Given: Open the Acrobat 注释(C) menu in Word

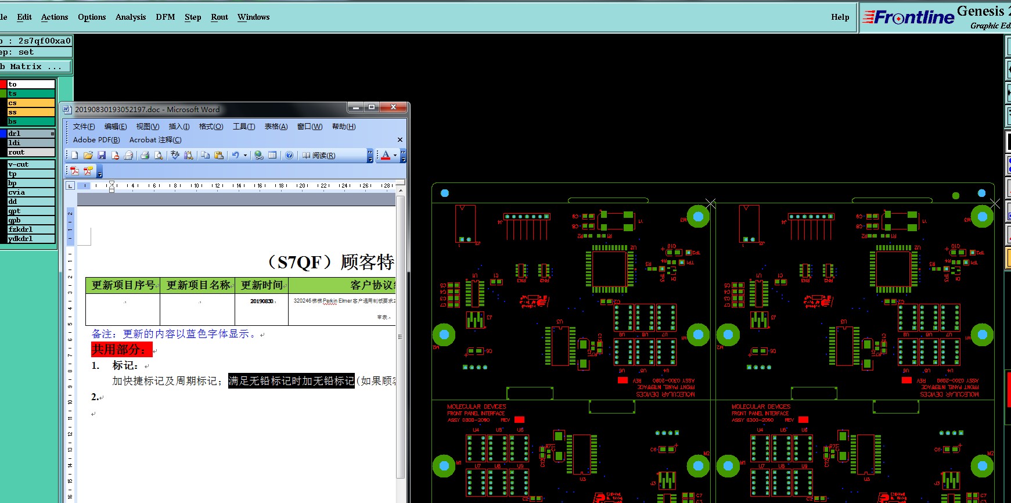Looking at the screenshot, I should coord(155,140).
